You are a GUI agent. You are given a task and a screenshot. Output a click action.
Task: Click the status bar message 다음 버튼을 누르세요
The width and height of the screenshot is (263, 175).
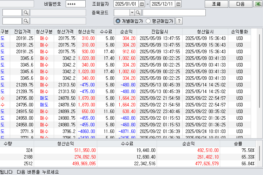click(x=38, y=172)
